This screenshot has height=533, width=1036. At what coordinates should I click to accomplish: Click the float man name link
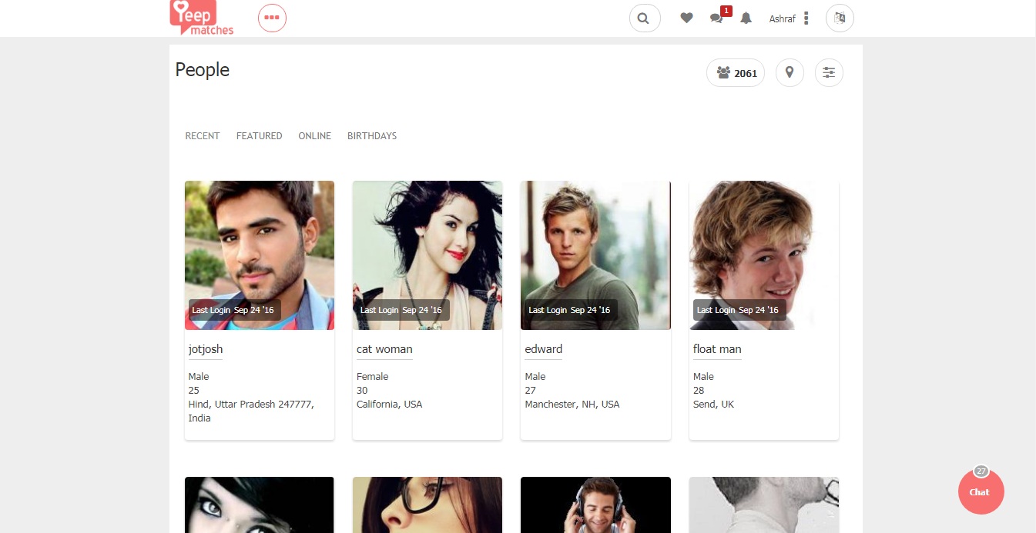click(x=717, y=349)
